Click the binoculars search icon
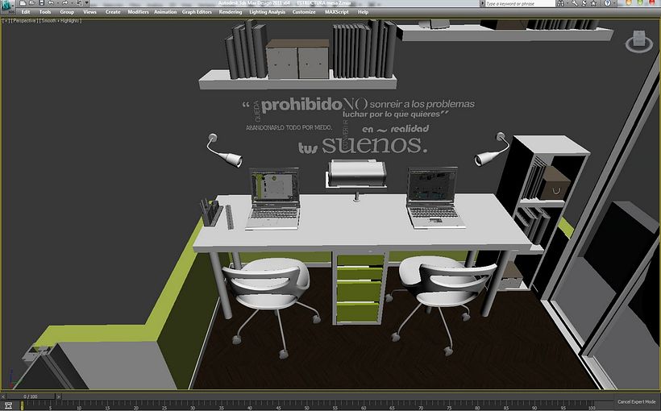 [561, 3]
